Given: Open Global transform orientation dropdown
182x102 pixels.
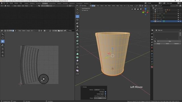Looking at the screenshot, I should click(131, 6).
